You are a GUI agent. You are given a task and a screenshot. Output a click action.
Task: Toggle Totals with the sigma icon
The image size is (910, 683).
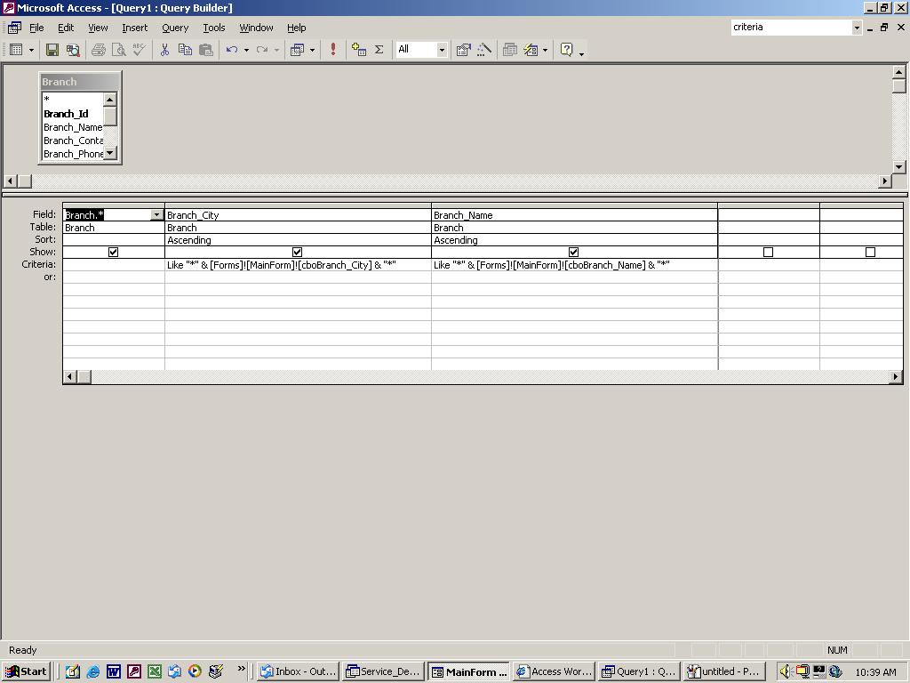click(x=379, y=50)
